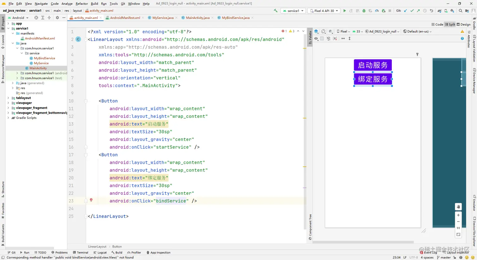Screen dimensions: 477x260
Task: Click the zoom to fit screen icon
Action: point(458,234)
